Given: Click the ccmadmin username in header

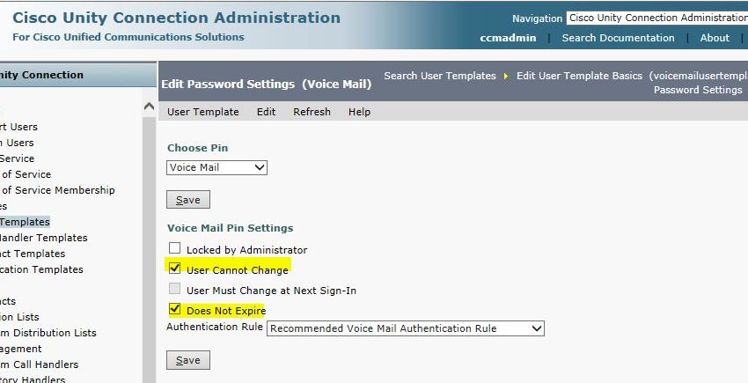Looking at the screenshot, I should coord(507,38).
